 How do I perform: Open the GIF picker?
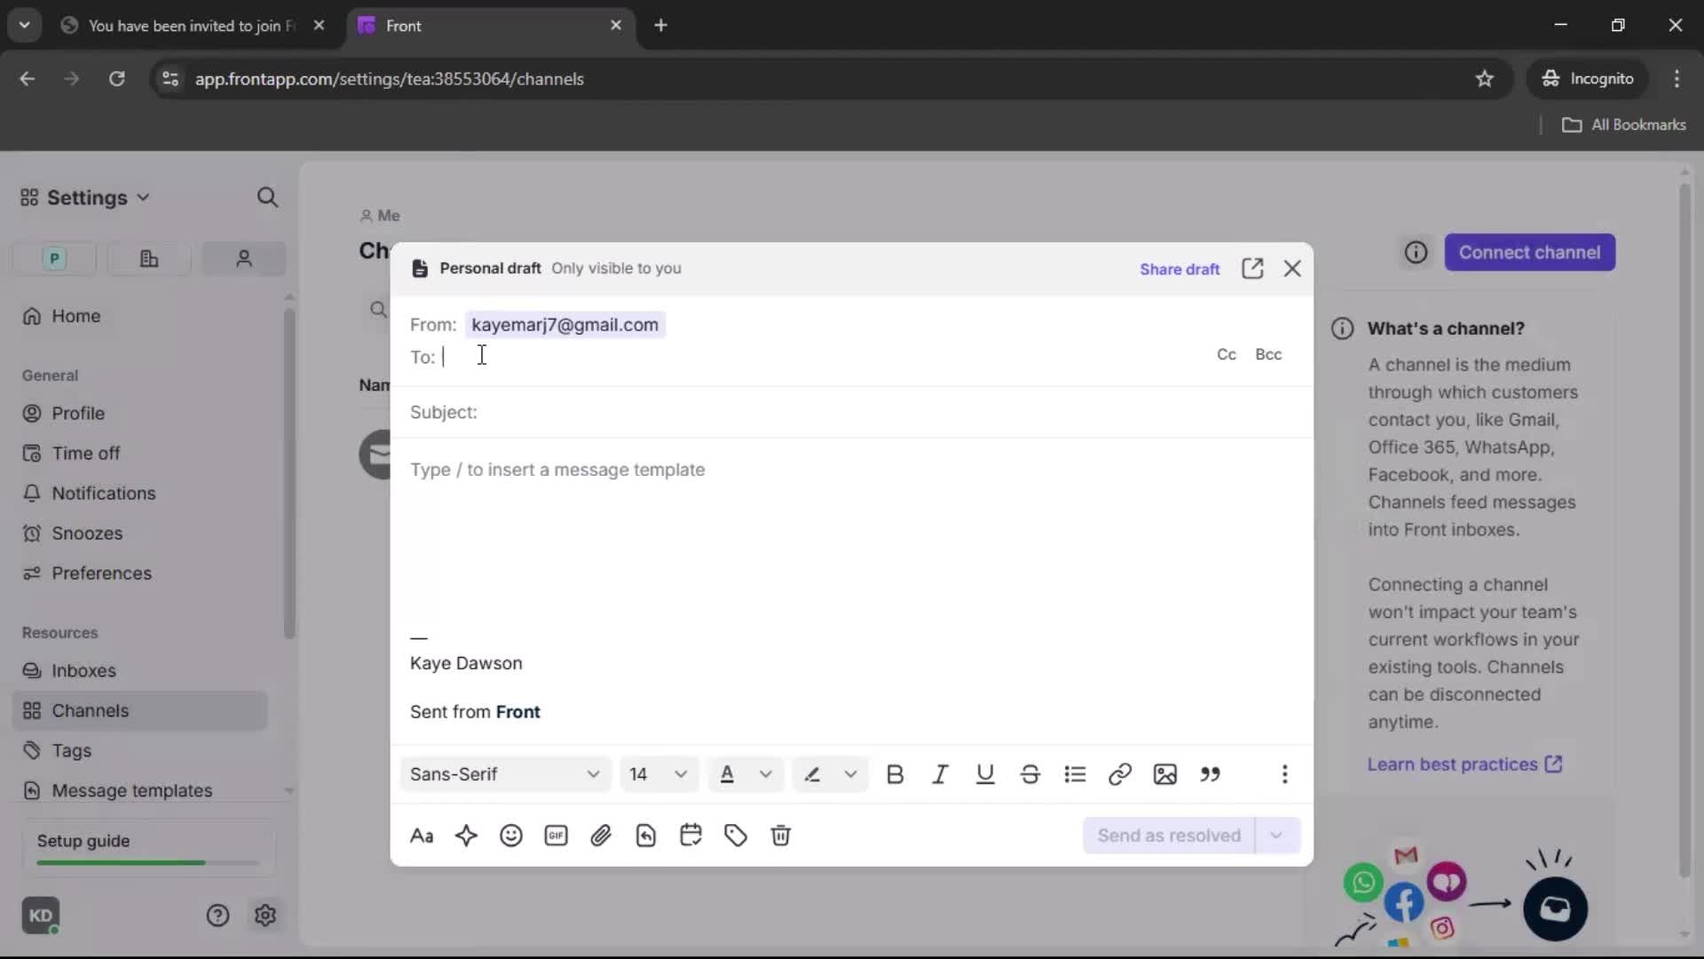(556, 836)
